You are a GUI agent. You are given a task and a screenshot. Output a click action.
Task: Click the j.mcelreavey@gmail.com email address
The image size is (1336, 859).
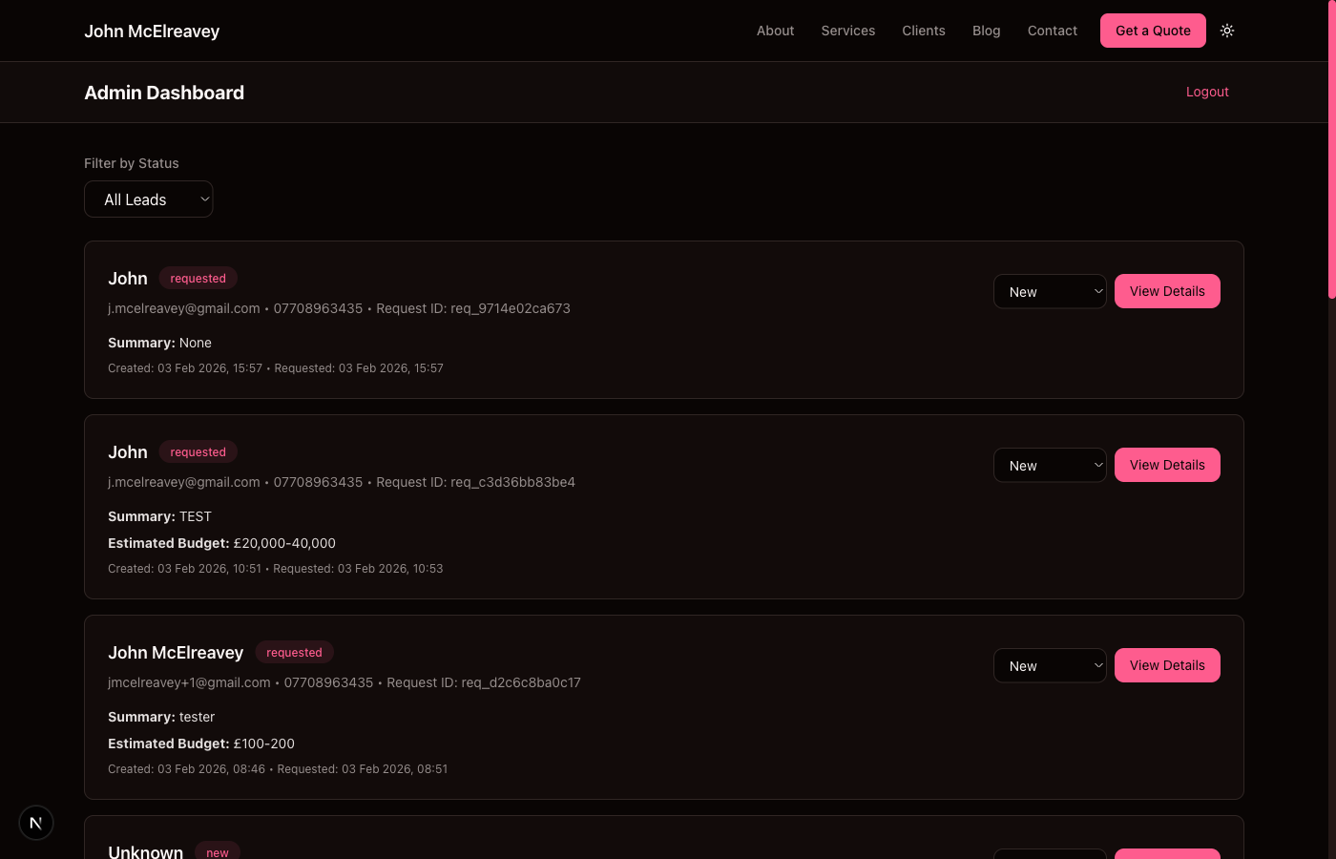(x=183, y=308)
